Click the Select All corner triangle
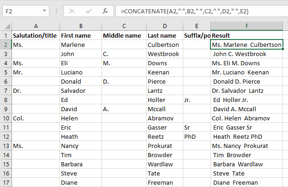Viewport: 288px width, 187px height. pyautogui.click(x=6, y=26)
